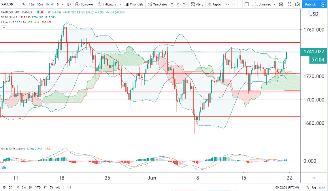Open the layout selection square icon
Screen dimensions: 328x191
pyautogui.click(x=247, y=4)
